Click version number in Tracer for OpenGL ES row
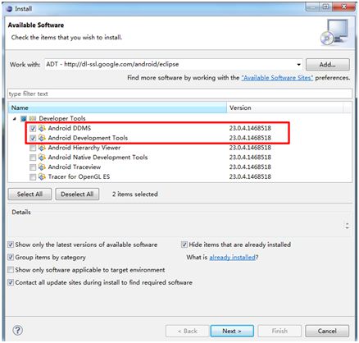 (x=250, y=176)
